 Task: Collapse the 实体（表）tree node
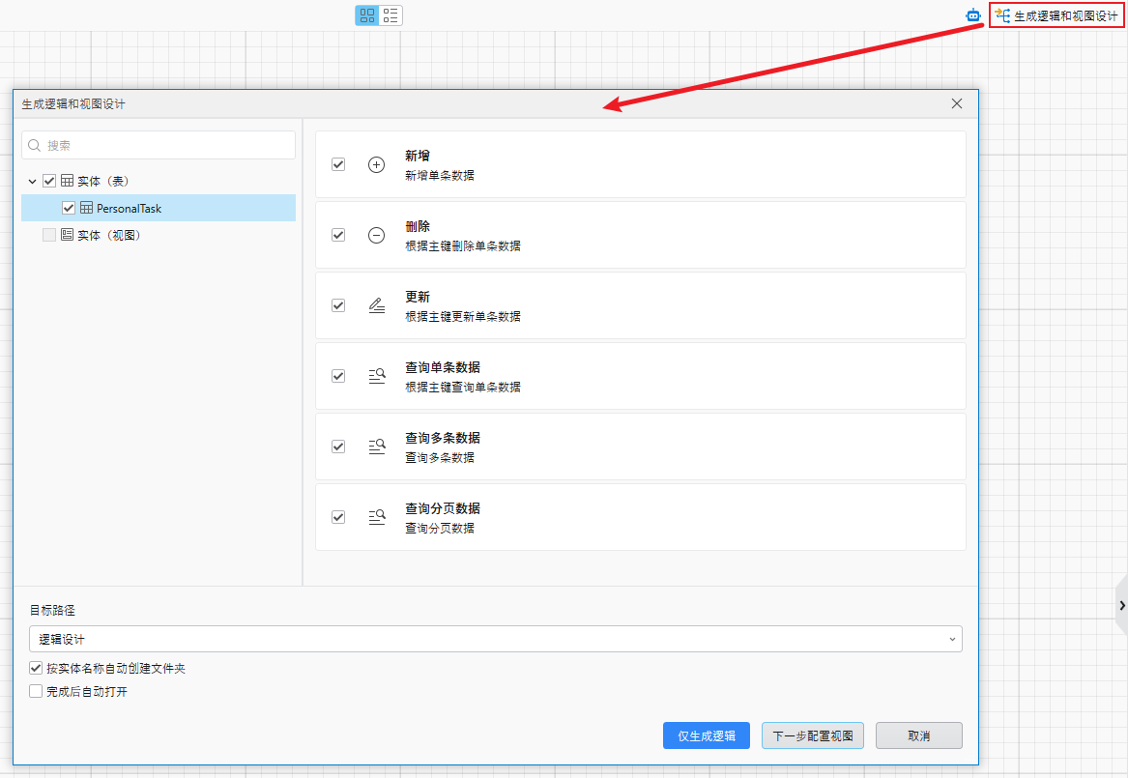coord(32,181)
